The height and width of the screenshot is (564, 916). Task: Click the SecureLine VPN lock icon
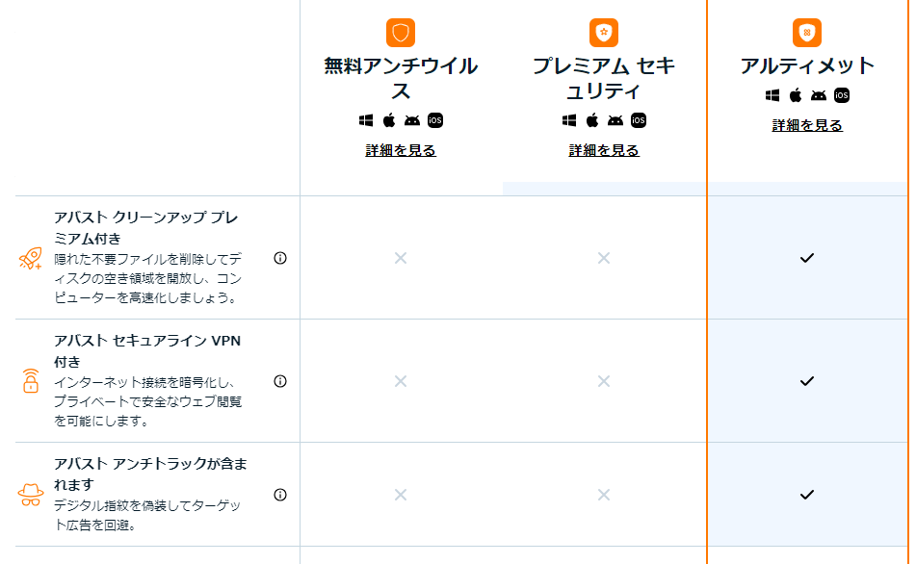pos(31,381)
